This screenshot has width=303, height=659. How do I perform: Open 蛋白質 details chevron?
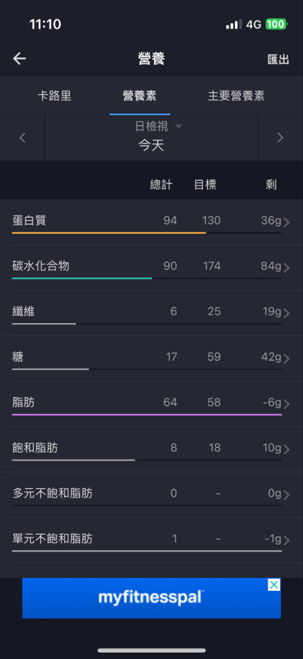[x=287, y=222]
